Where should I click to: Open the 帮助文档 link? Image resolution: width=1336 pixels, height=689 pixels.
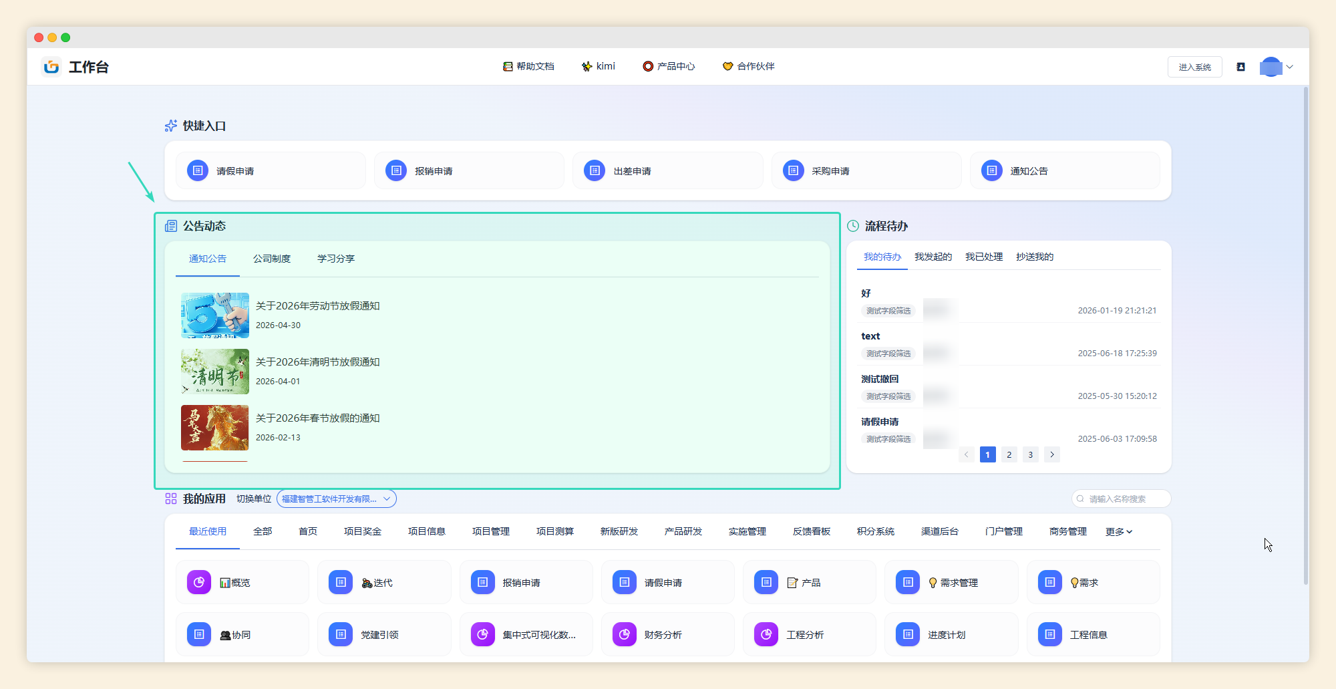(x=528, y=66)
